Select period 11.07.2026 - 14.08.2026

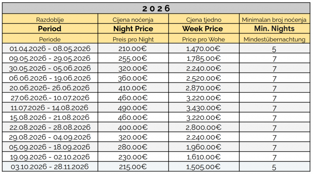click(x=50, y=108)
